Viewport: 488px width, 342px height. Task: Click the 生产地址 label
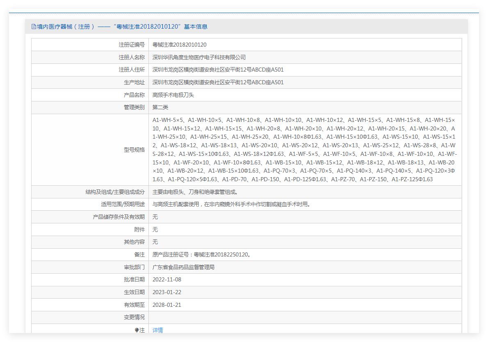(x=134, y=83)
